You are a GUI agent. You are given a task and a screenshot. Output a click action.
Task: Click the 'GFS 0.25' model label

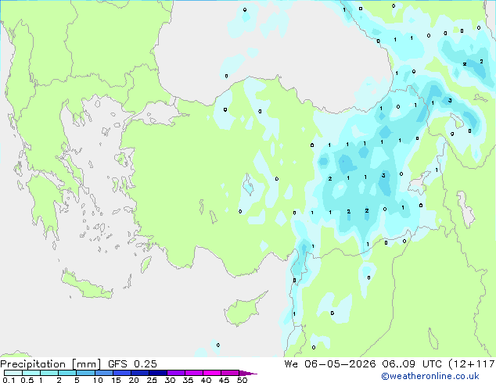pos(132,364)
